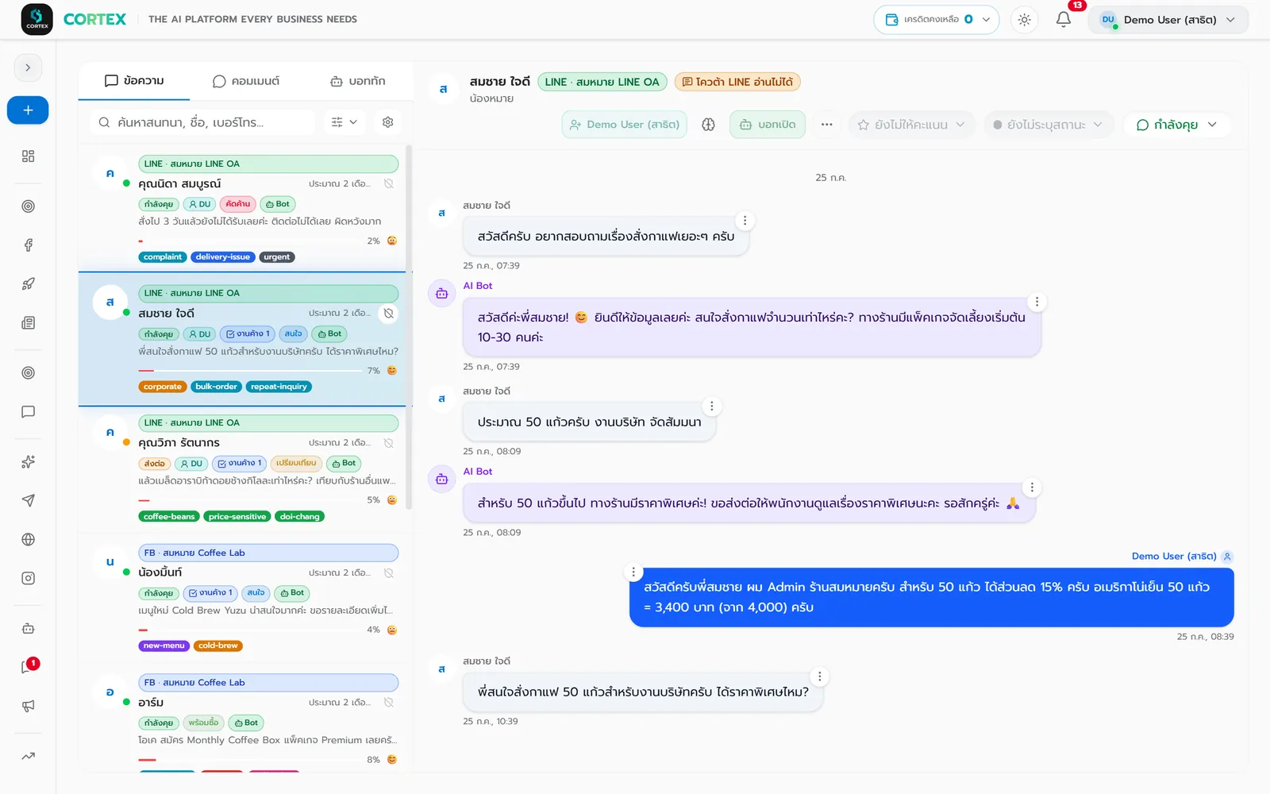
Task: Open the กำลังคุย conversation state dropdown
Action: [x=1176, y=125]
